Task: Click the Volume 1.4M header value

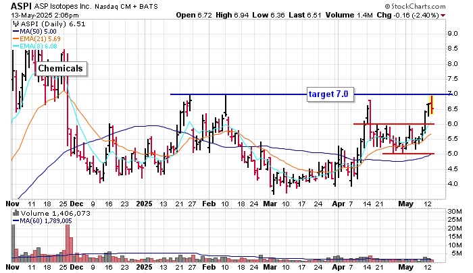Action: (349, 15)
